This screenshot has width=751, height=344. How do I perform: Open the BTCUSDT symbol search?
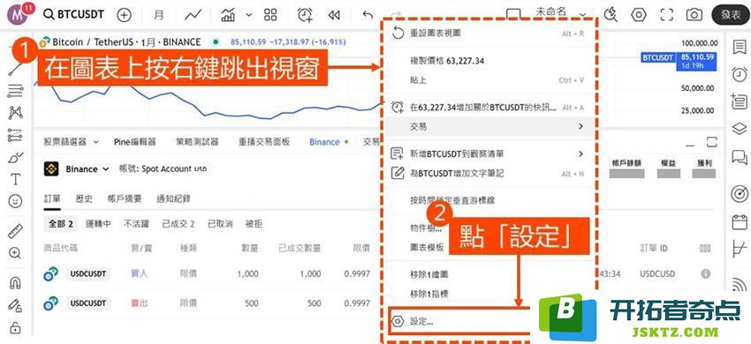click(73, 14)
